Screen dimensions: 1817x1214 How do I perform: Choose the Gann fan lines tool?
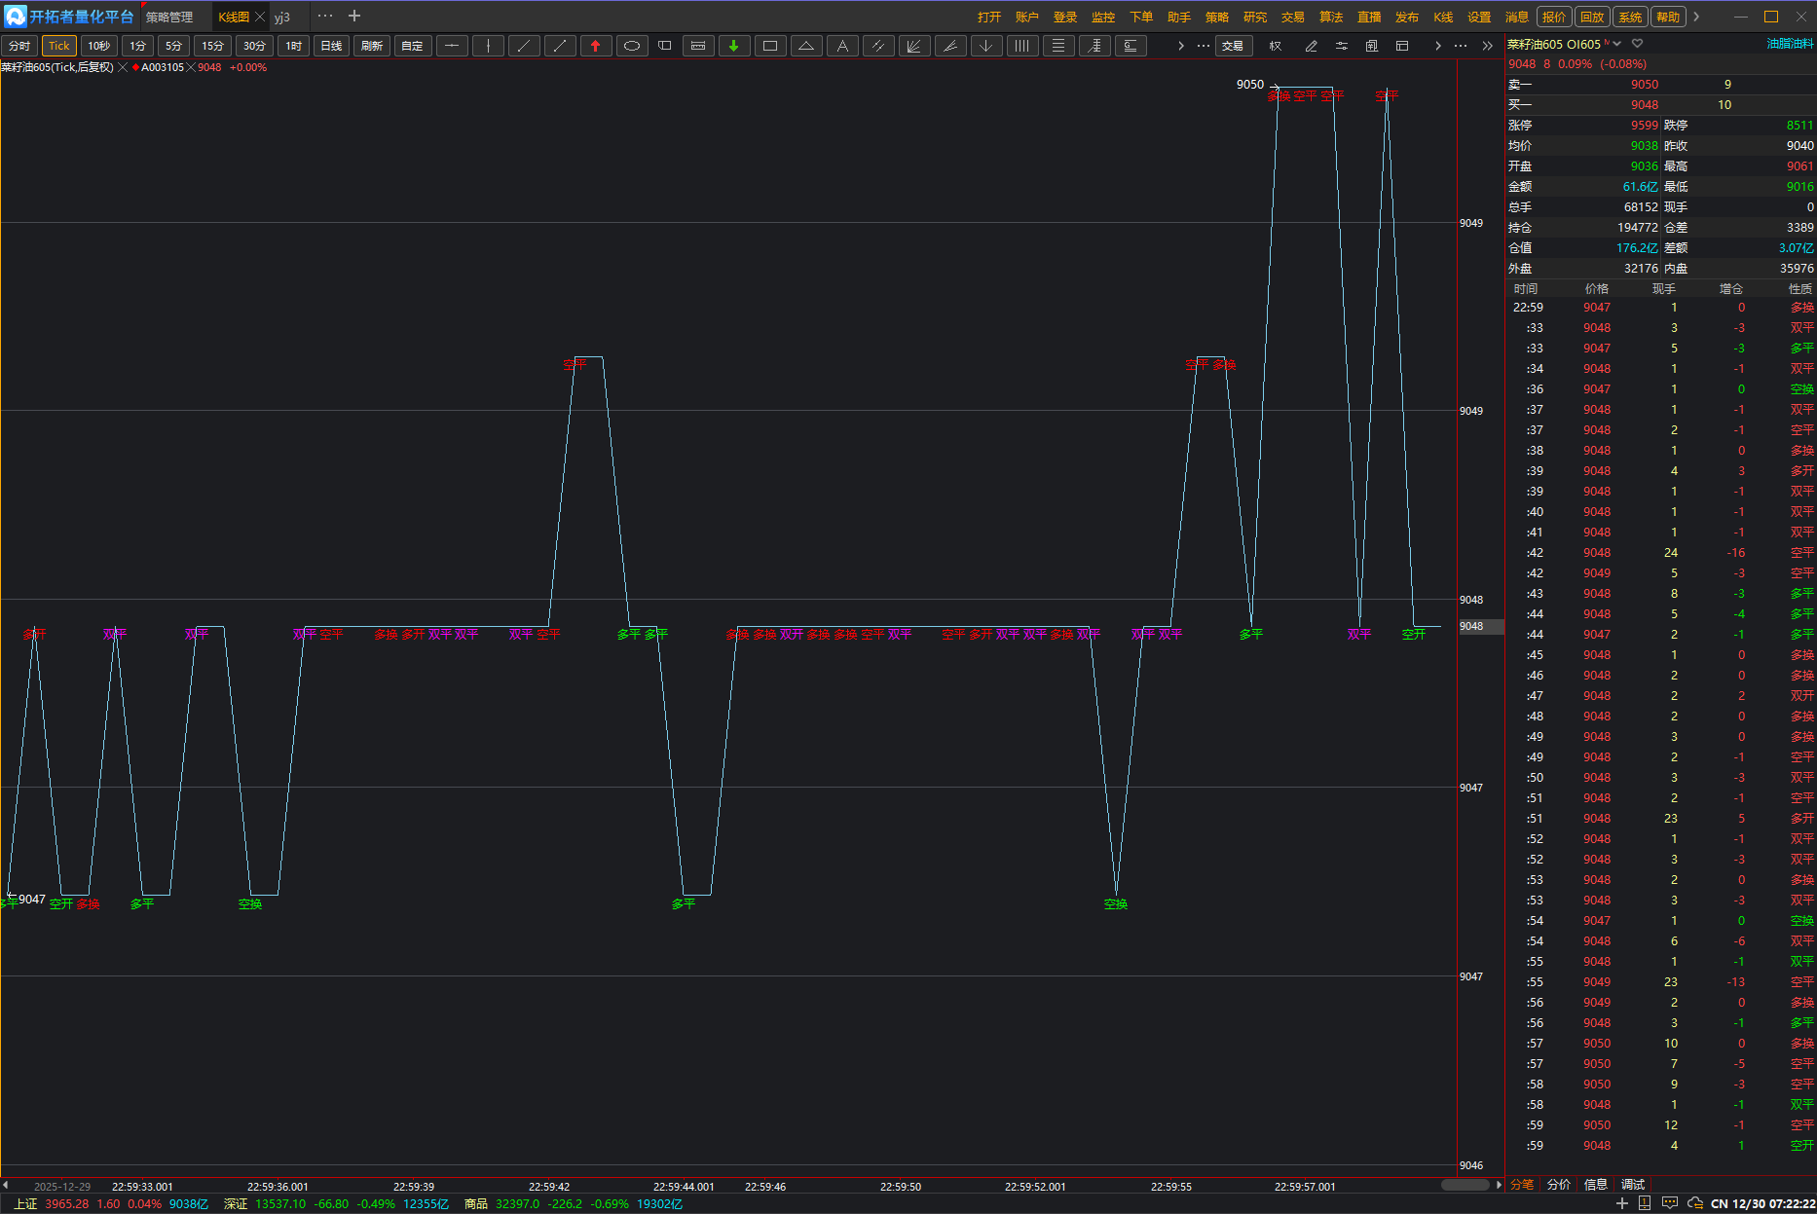[914, 46]
